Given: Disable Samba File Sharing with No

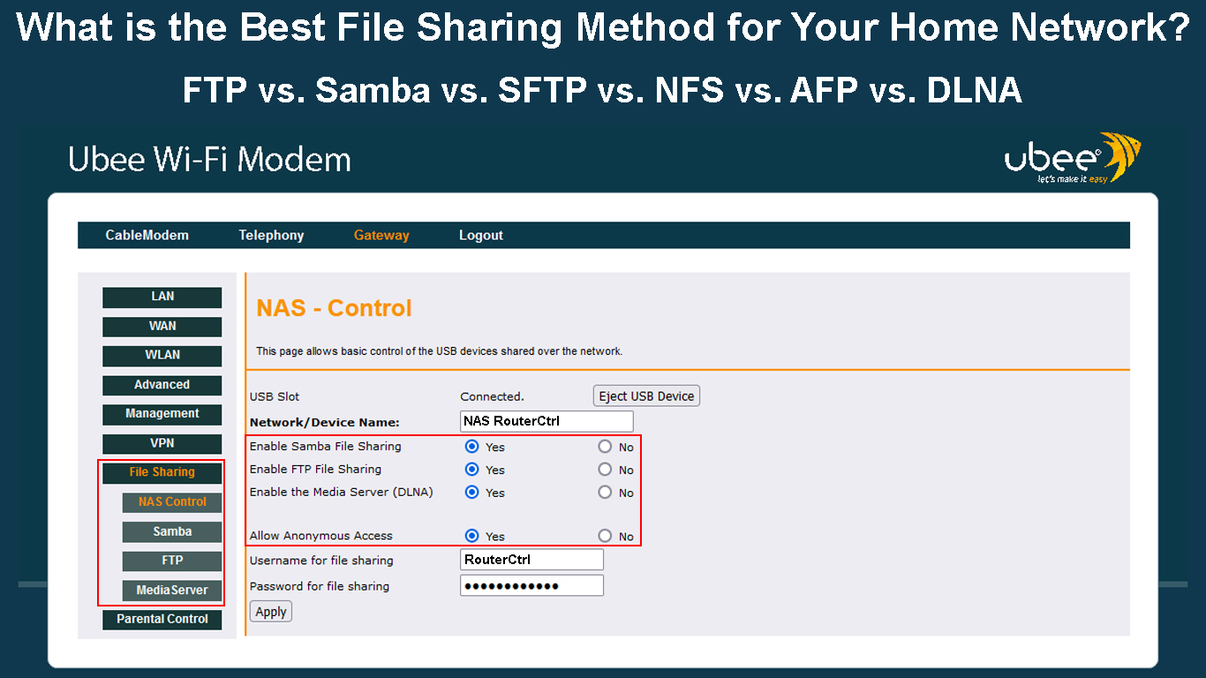Looking at the screenshot, I should point(605,447).
